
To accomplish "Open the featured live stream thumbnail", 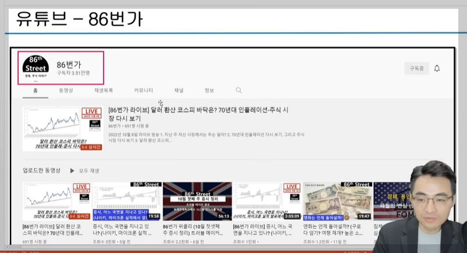I will pyautogui.click(x=63, y=129).
